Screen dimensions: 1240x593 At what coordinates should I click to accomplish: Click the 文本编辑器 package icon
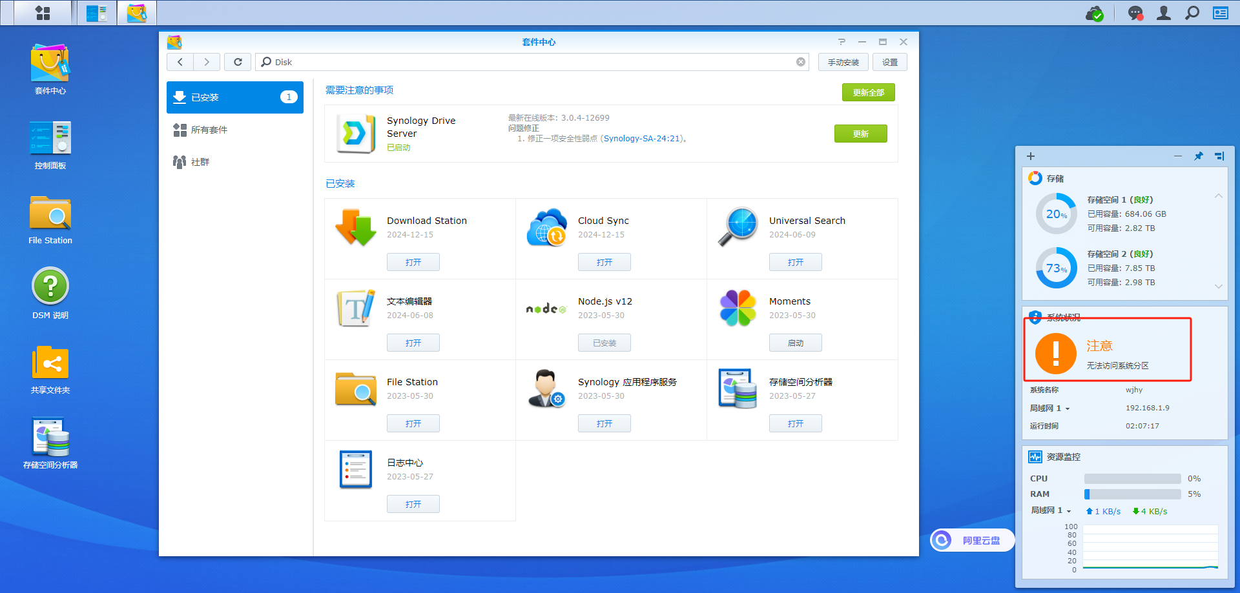coord(356,308)
